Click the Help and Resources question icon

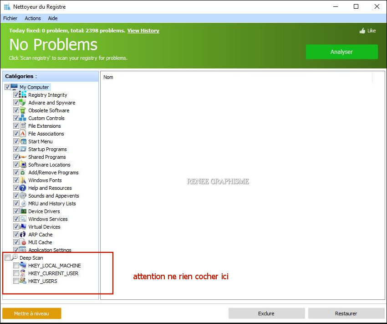(23, 188)
